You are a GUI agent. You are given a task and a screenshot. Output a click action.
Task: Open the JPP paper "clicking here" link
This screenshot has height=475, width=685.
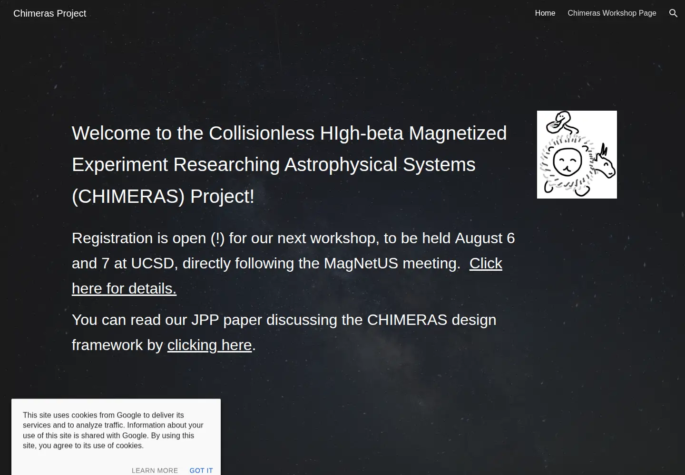point(209,345)
